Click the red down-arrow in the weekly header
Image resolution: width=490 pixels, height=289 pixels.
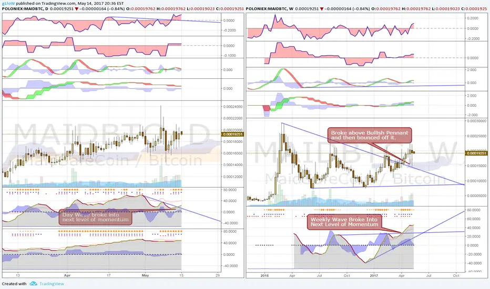[322, 9]
